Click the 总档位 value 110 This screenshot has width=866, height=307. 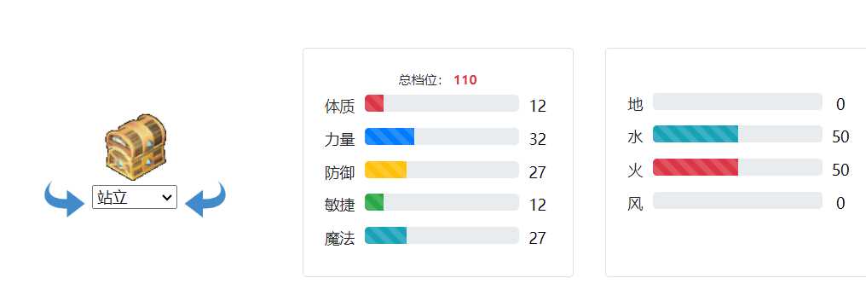465,80
